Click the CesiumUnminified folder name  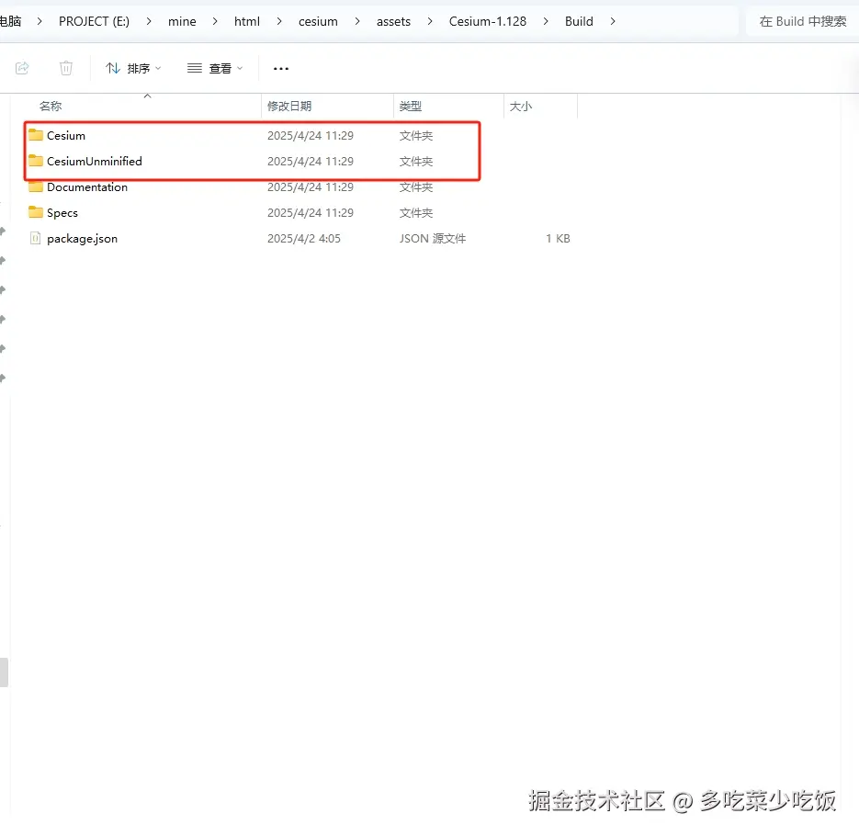click(95, 161)
